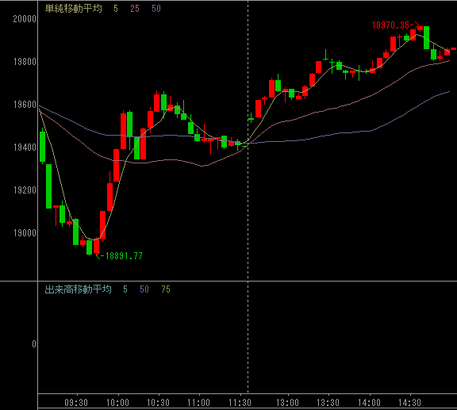Click the tall green candlestick next to the 19970.35 marker
This screenshot has width=457, height=410.
(426, 37)
